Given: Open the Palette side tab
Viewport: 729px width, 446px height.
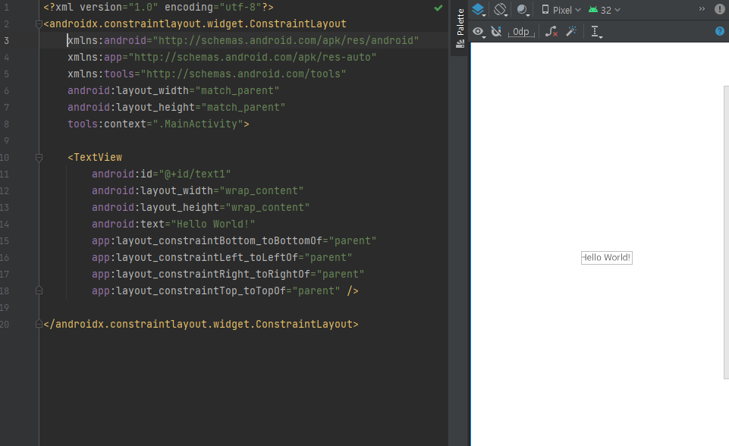Looking at the screenshot, I should 460,28.
